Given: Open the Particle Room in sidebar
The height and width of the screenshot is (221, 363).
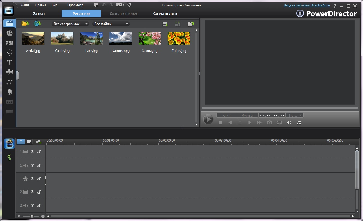Looking at the screenshot, I should (10, 53).
